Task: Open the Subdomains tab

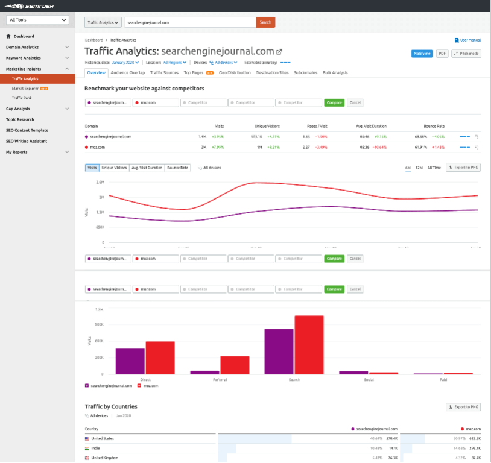Action: [306, 73]
